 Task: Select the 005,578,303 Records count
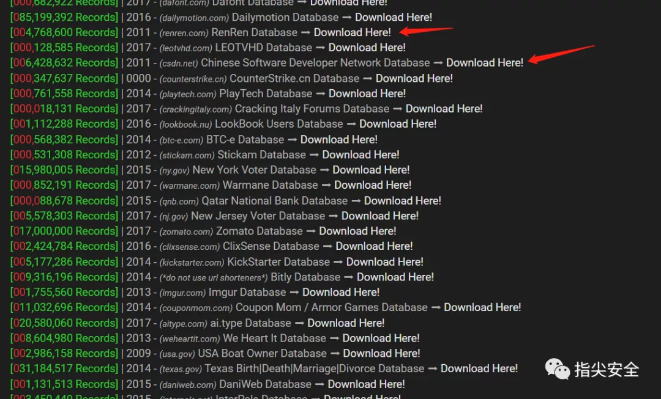[x=64, y=216]
